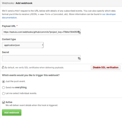Click the Secret field label
This screenshot has width=122, height=118.
(x=6, y=52)
